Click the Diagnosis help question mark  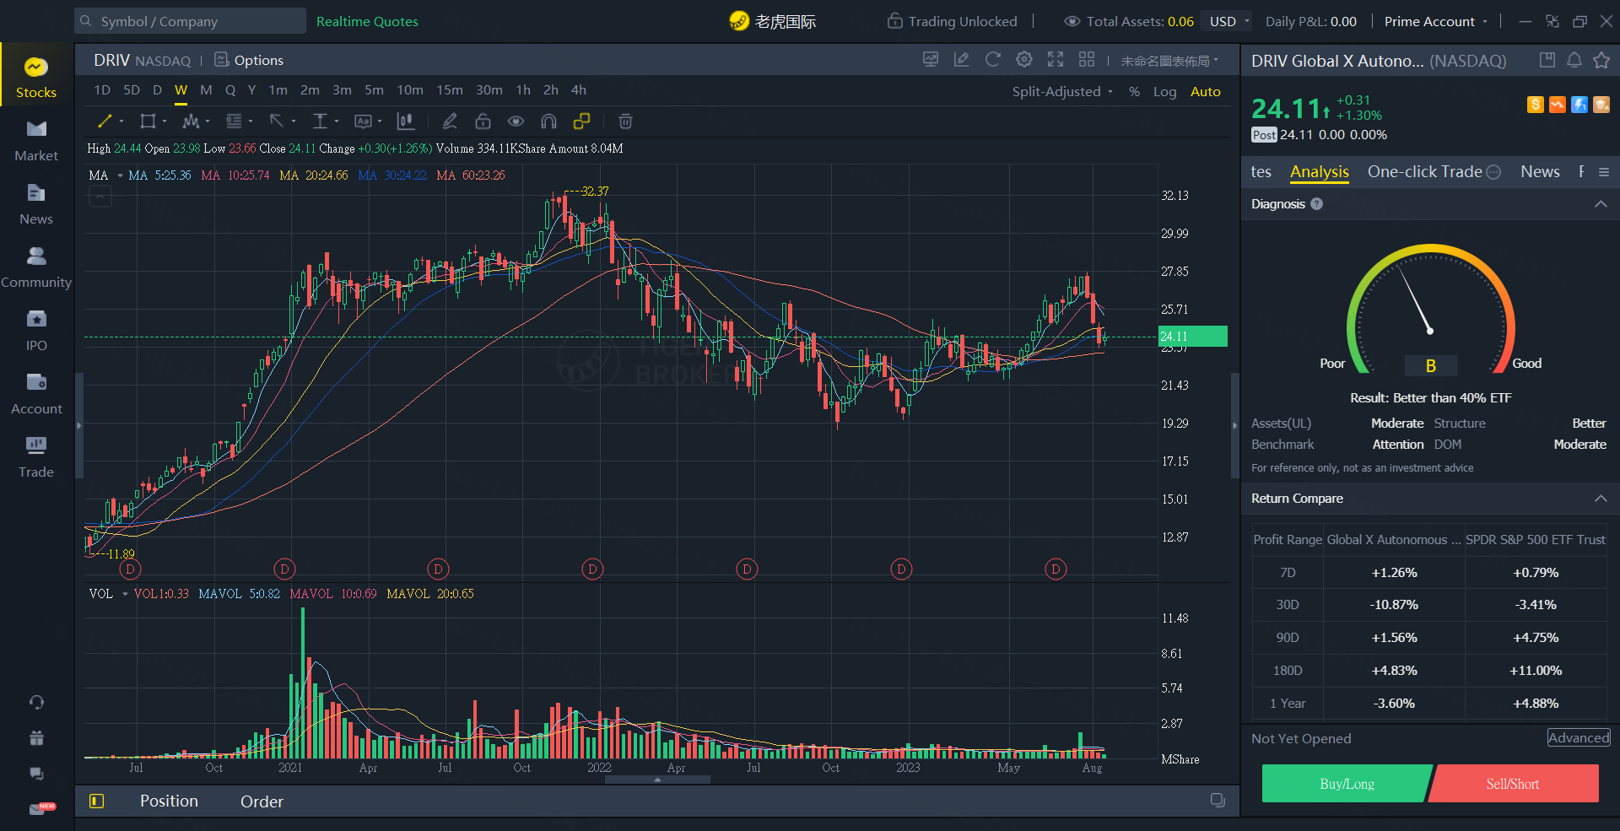tap(1317, 204)
